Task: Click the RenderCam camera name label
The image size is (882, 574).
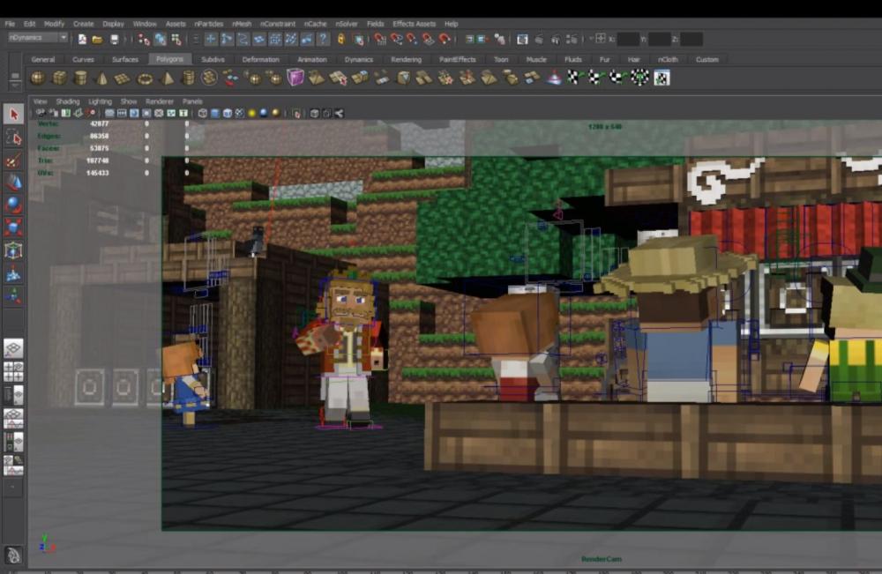Action: tap(602, 559)
